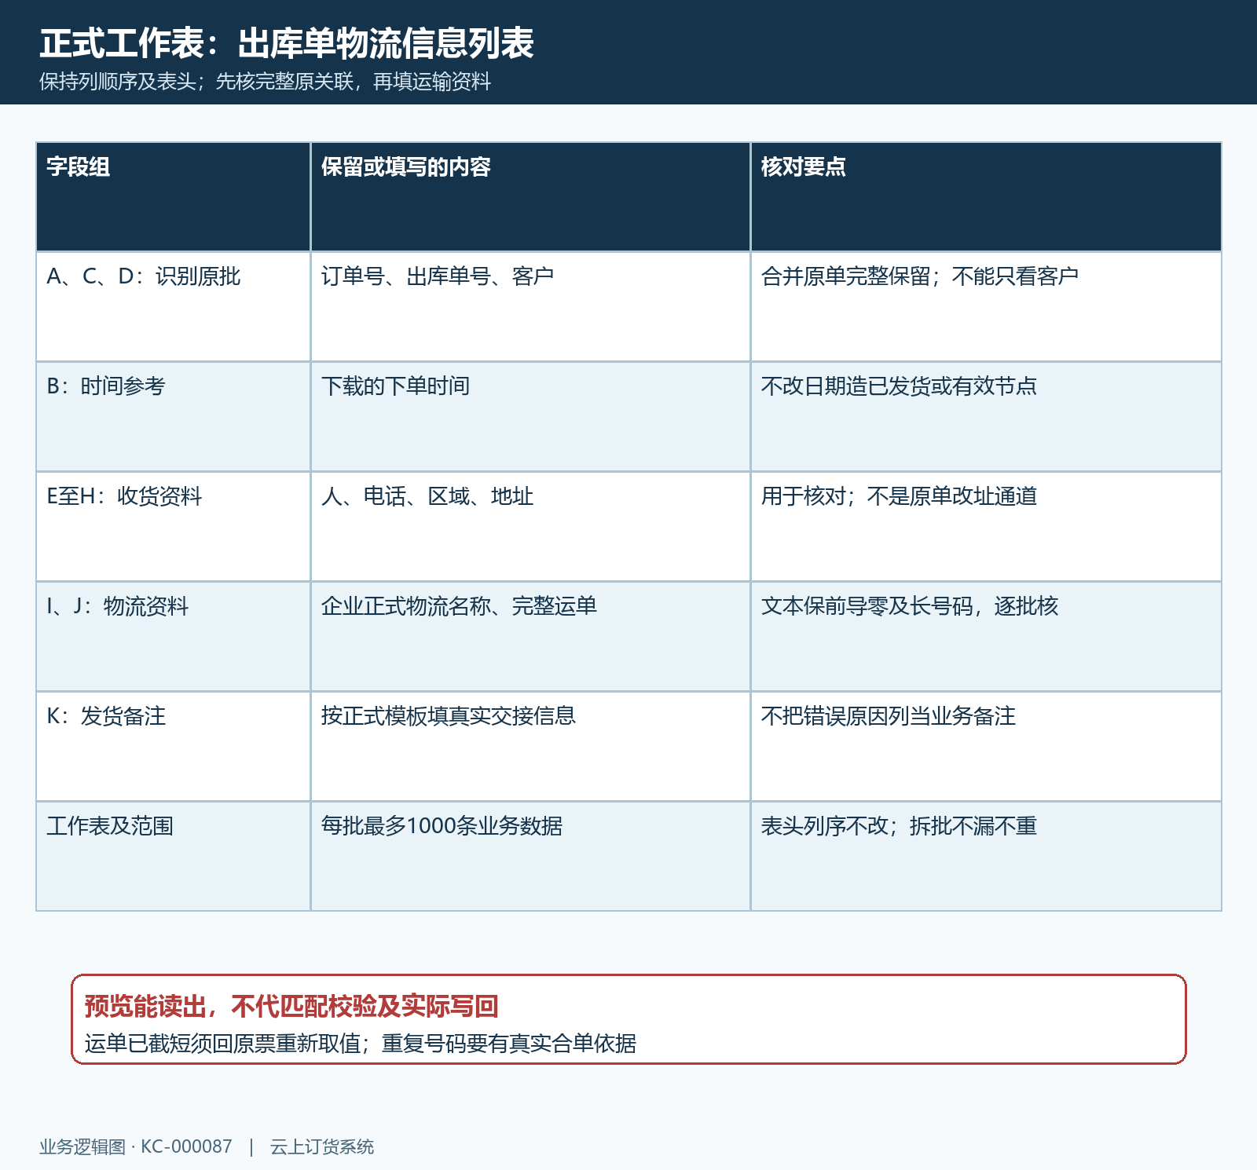Image resolution: width=1257 pixels, height=1170 pixels.
Task: Click the 核对要点 column header
Action: coord(986,197)
